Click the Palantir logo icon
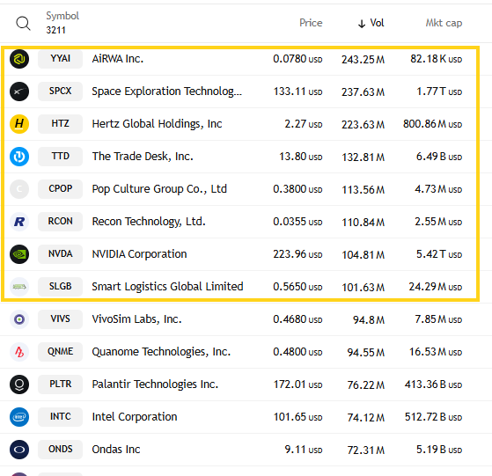This screenshot has width=492, height=476. pos(19,384)
